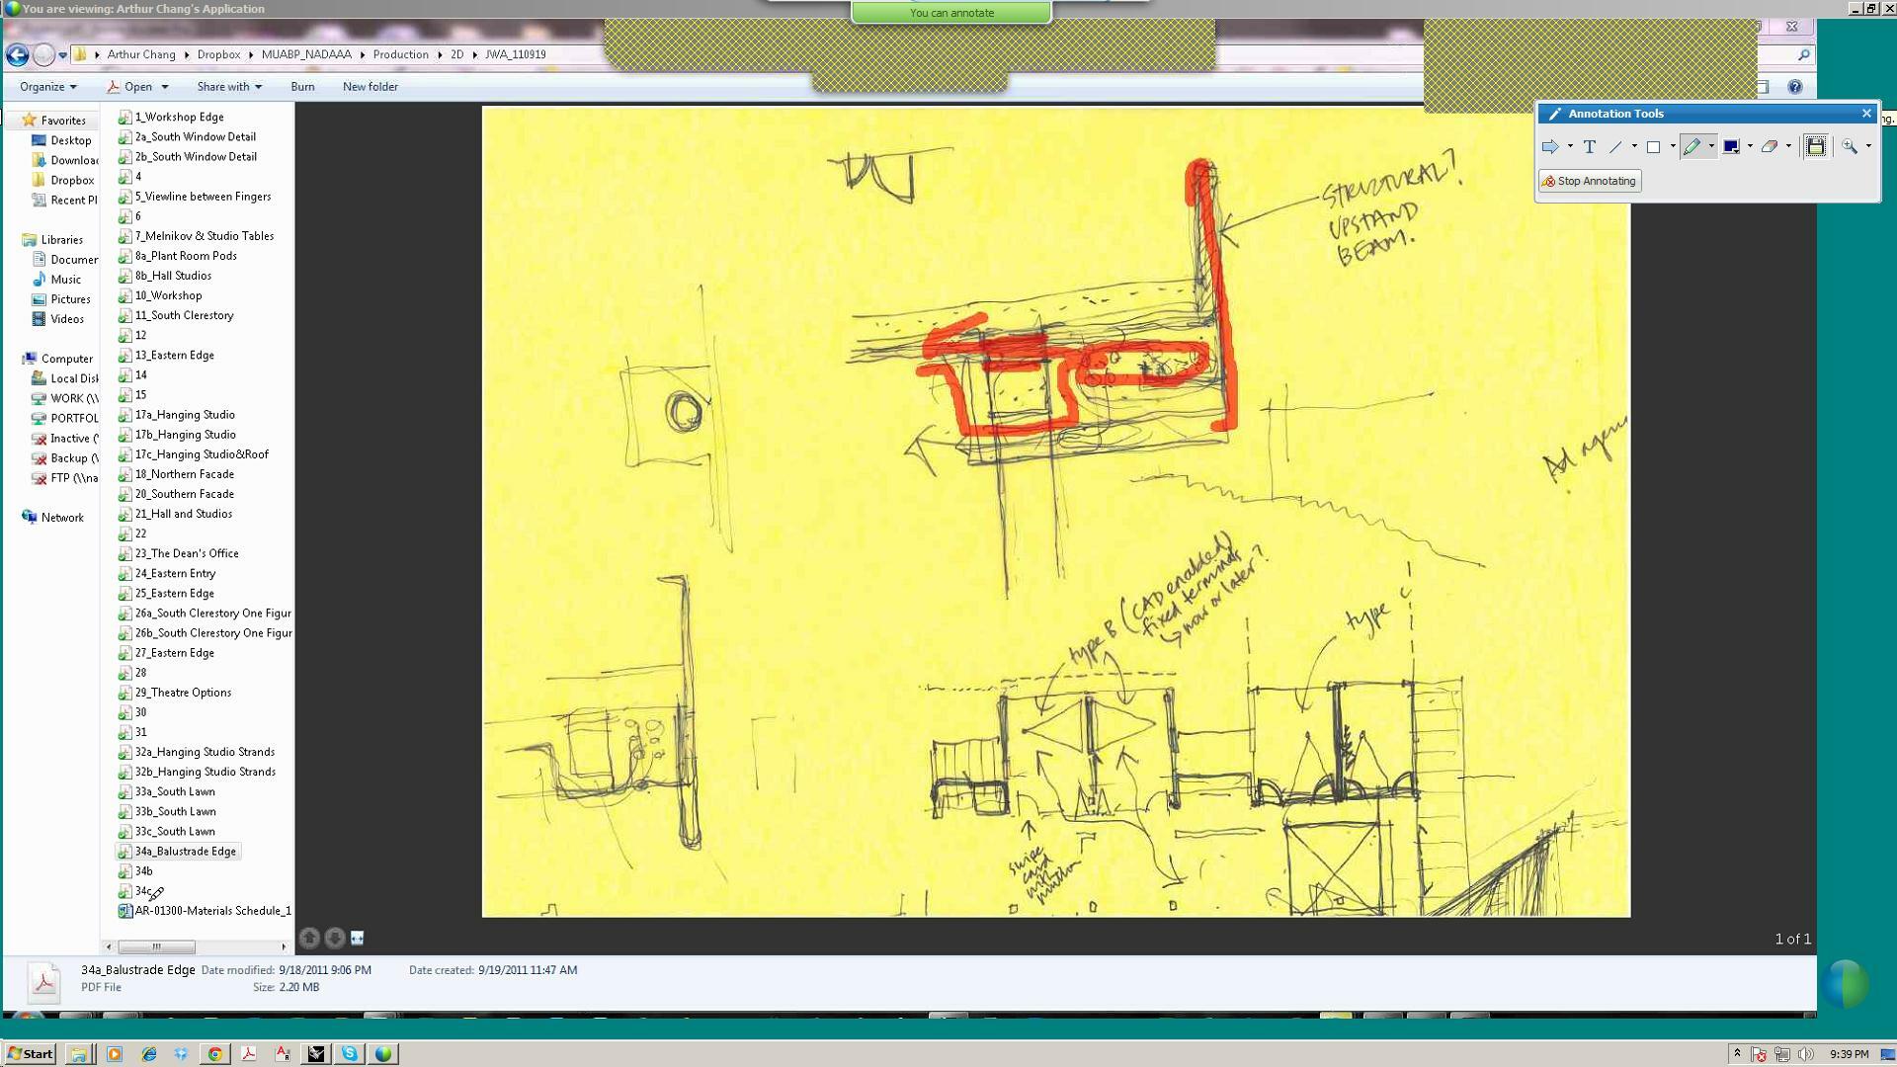Close the Annotation Tools panel
This screenshot has width=1897, height=1067.
1866,114
